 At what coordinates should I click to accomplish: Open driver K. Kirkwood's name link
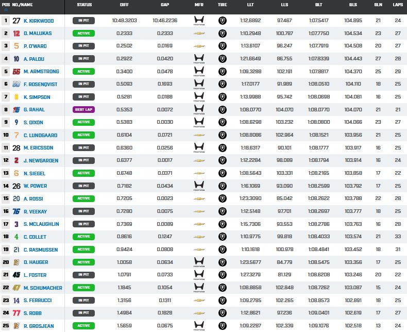click(39, 21)
